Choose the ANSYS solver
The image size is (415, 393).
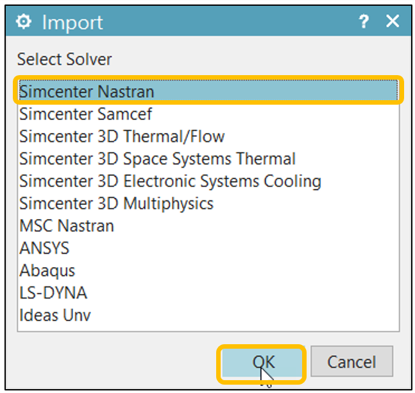[44, 249]
